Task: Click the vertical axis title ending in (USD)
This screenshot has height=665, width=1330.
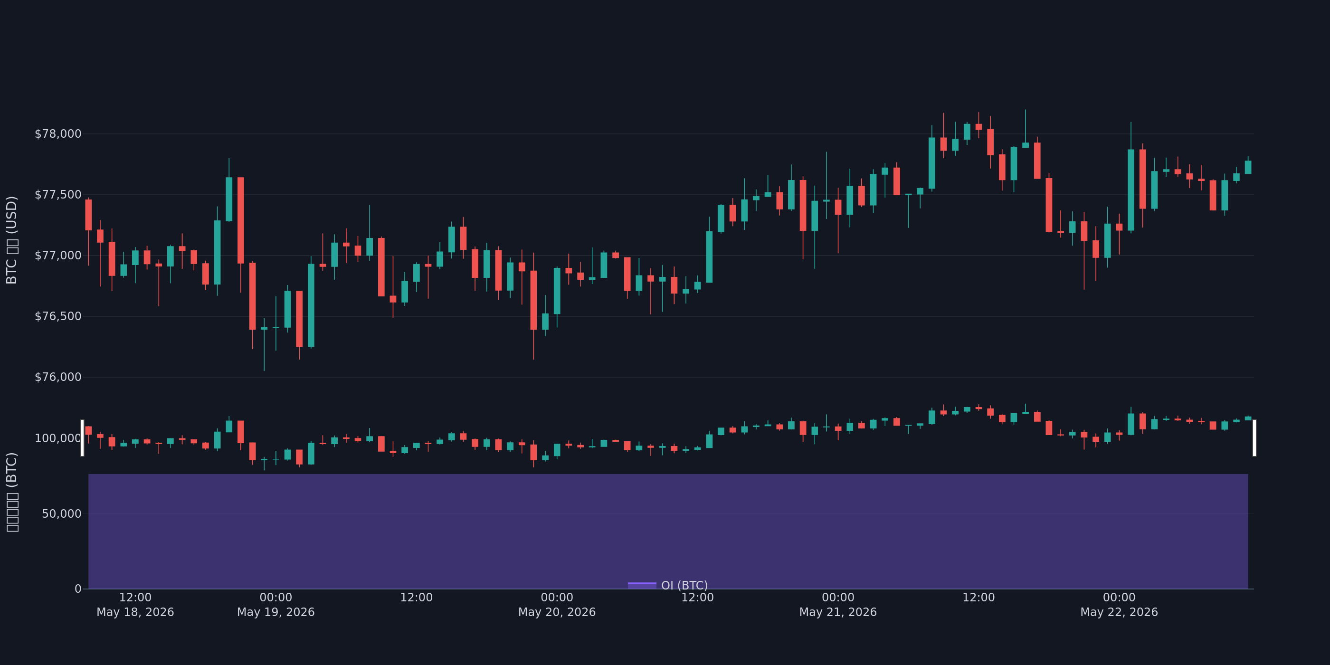Action: tap(11, 240)
